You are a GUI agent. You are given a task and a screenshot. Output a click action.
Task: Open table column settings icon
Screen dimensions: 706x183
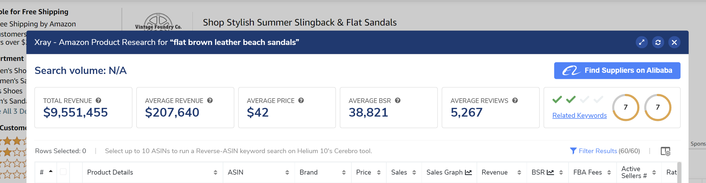tap(665, 151)
